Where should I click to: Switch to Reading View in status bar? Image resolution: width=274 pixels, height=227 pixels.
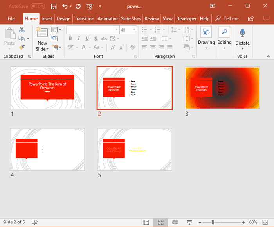coord(175,222)
